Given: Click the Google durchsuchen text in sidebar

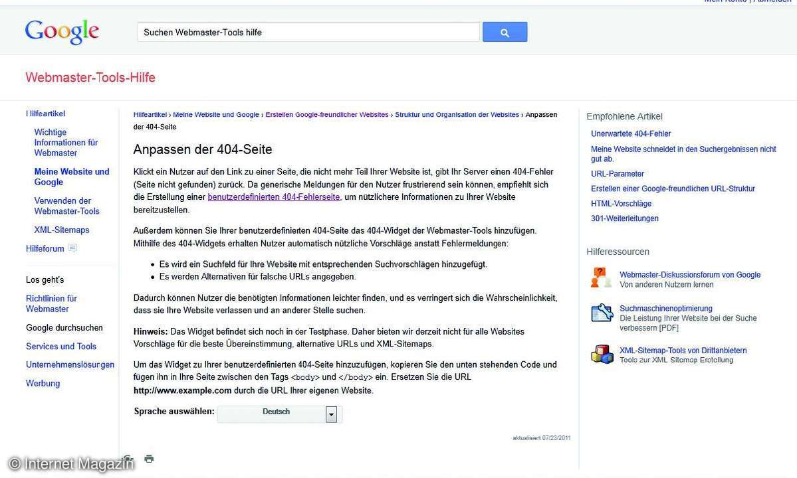Looking at the screenshot, I should click(x=64, y=328).
